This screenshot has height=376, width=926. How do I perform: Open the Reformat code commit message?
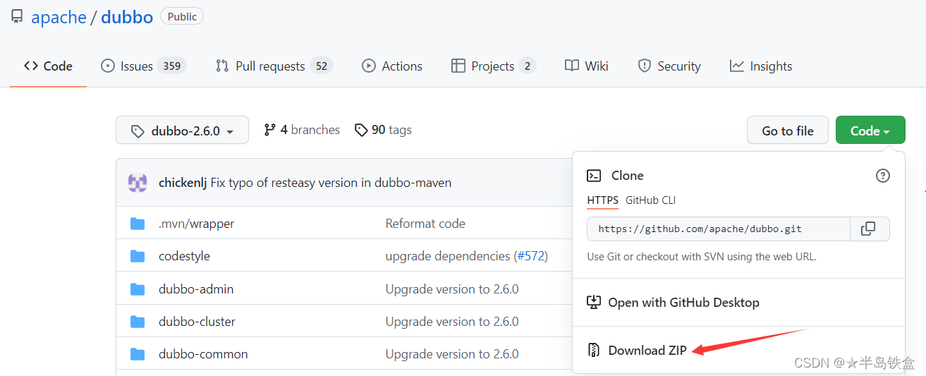click(425, 224)
